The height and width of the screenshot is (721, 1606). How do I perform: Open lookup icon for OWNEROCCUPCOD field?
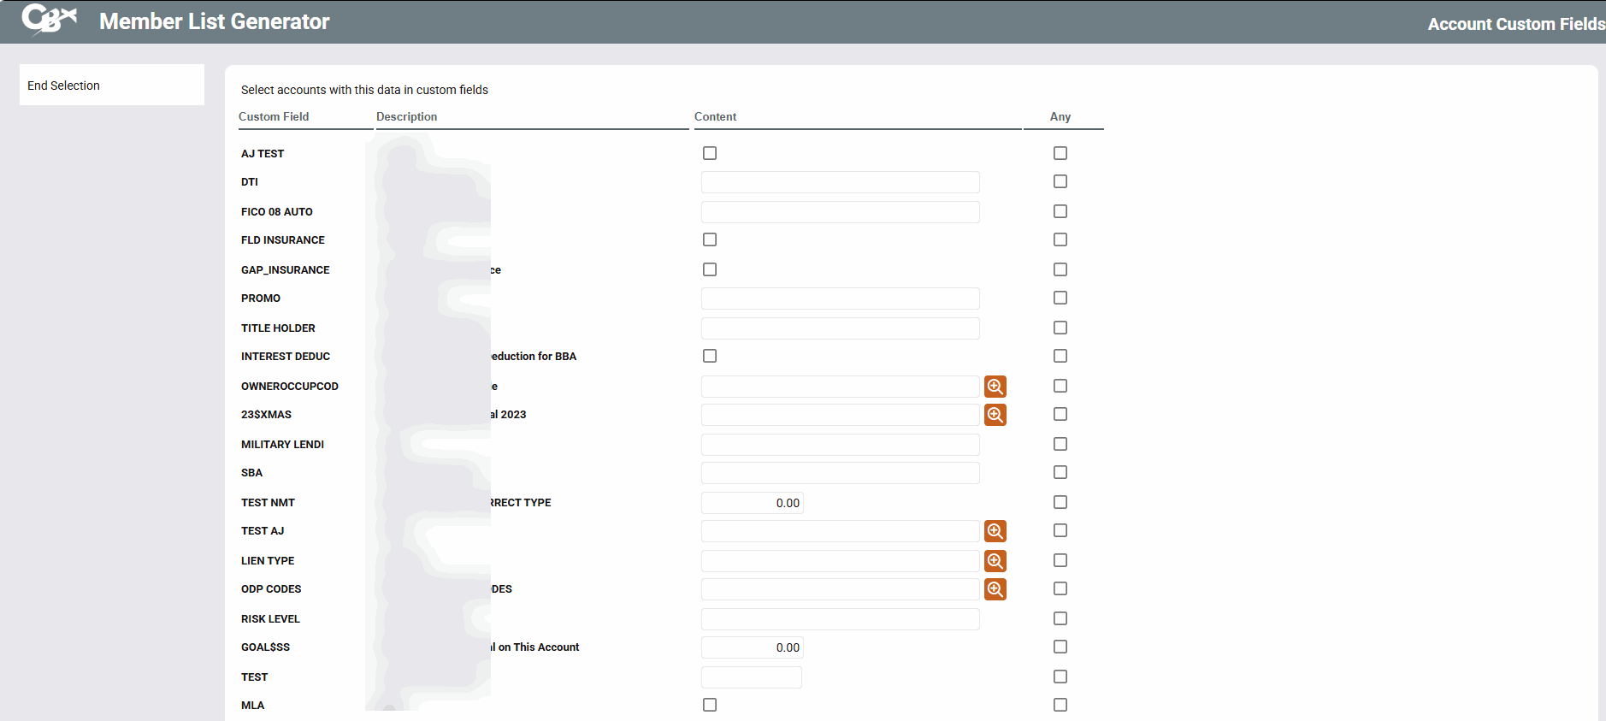point(995,387)
